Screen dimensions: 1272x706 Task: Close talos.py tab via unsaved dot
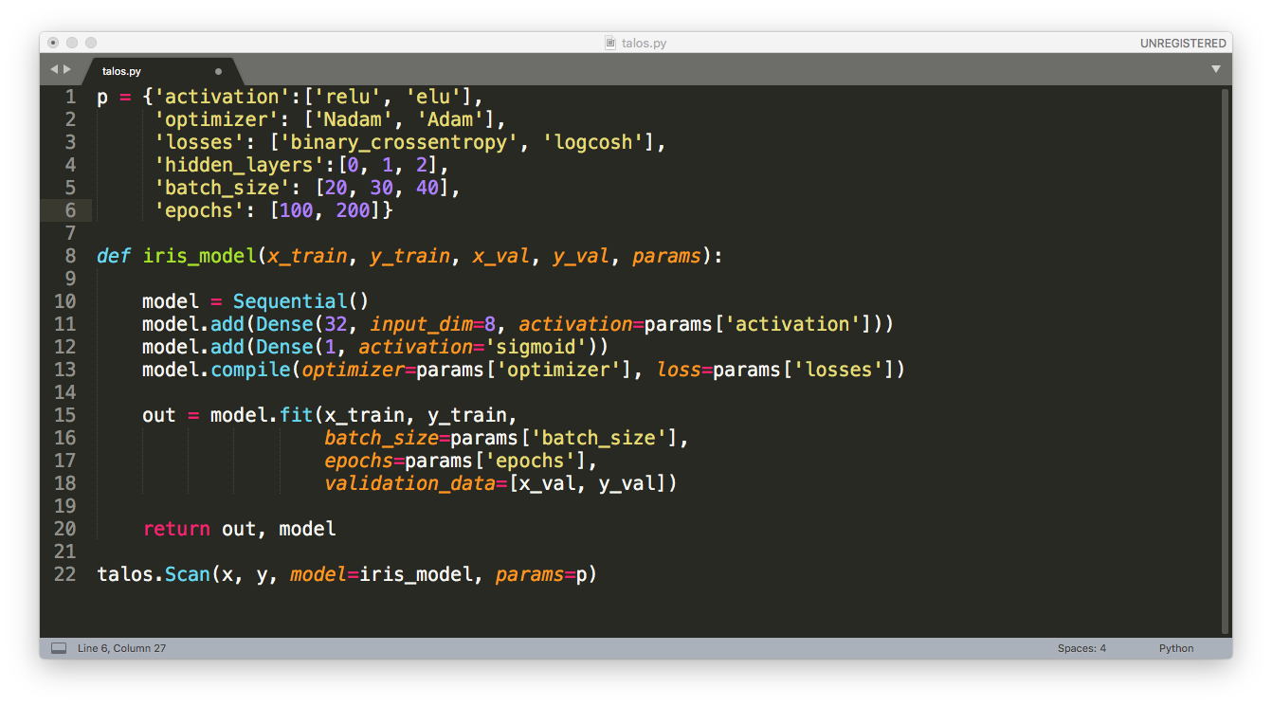coord(219,71)
